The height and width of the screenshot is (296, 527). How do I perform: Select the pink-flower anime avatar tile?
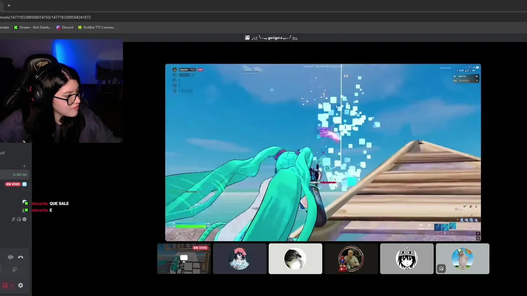[x=240, y=259]
